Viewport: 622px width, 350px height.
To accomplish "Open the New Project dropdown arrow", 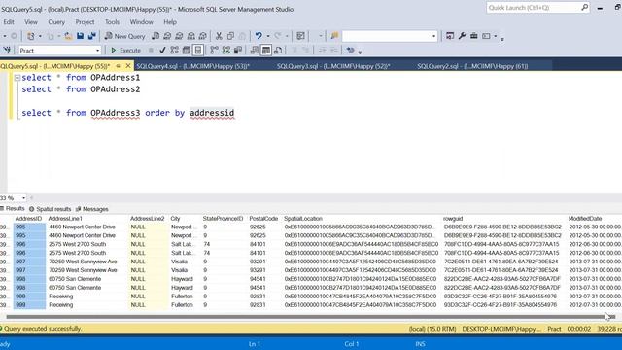I will click(40, 36).
